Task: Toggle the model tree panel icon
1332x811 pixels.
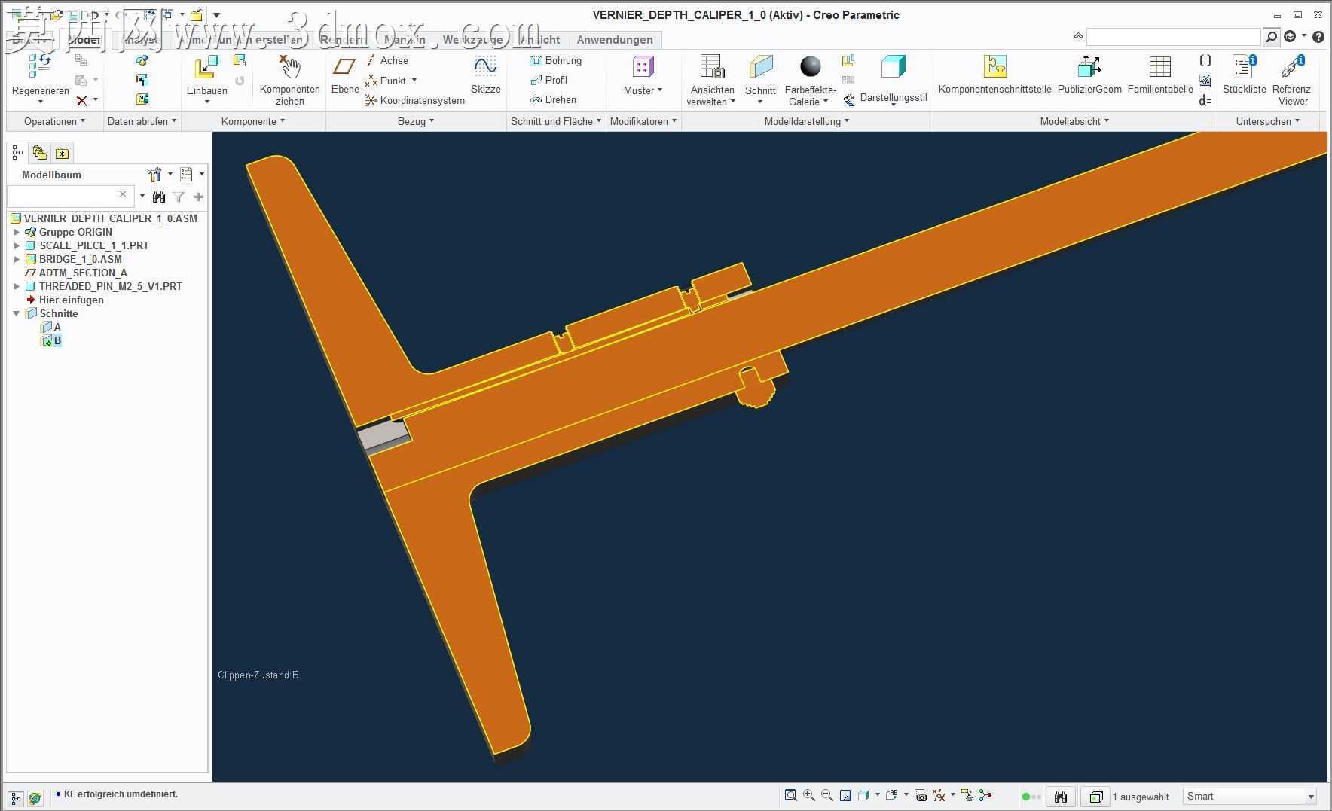Action: [16, 797]
